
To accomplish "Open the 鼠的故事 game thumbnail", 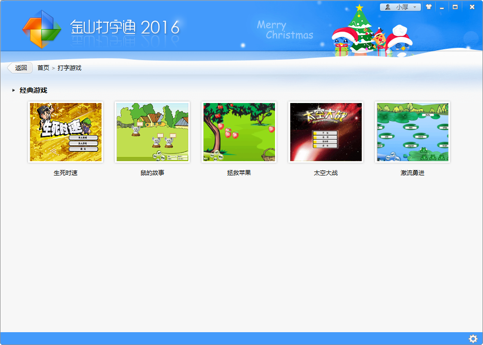I will [152, 132].
